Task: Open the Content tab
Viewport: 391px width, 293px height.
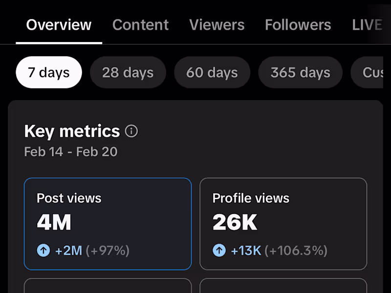Action: (140, 25)
